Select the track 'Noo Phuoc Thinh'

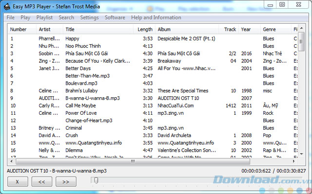(83, 46)
